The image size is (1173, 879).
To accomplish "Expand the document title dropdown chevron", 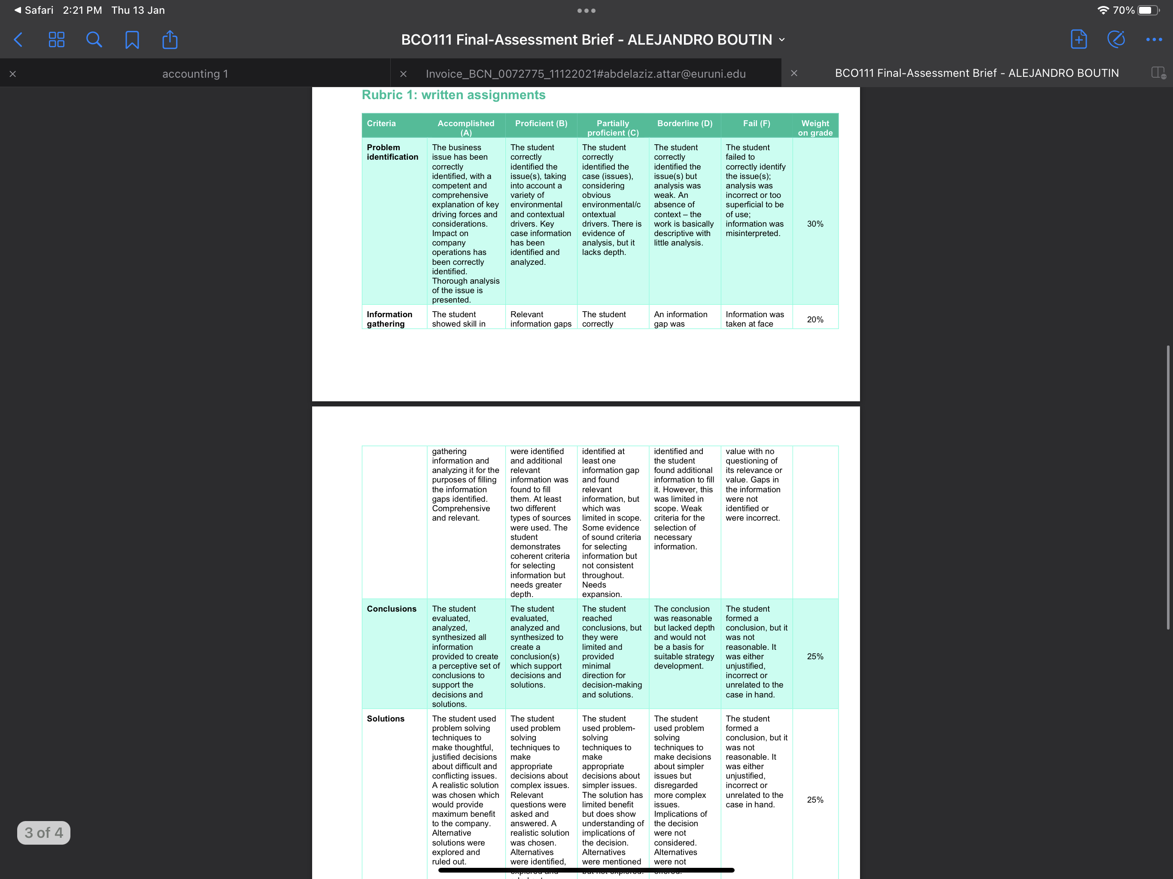I will [782, 40].
